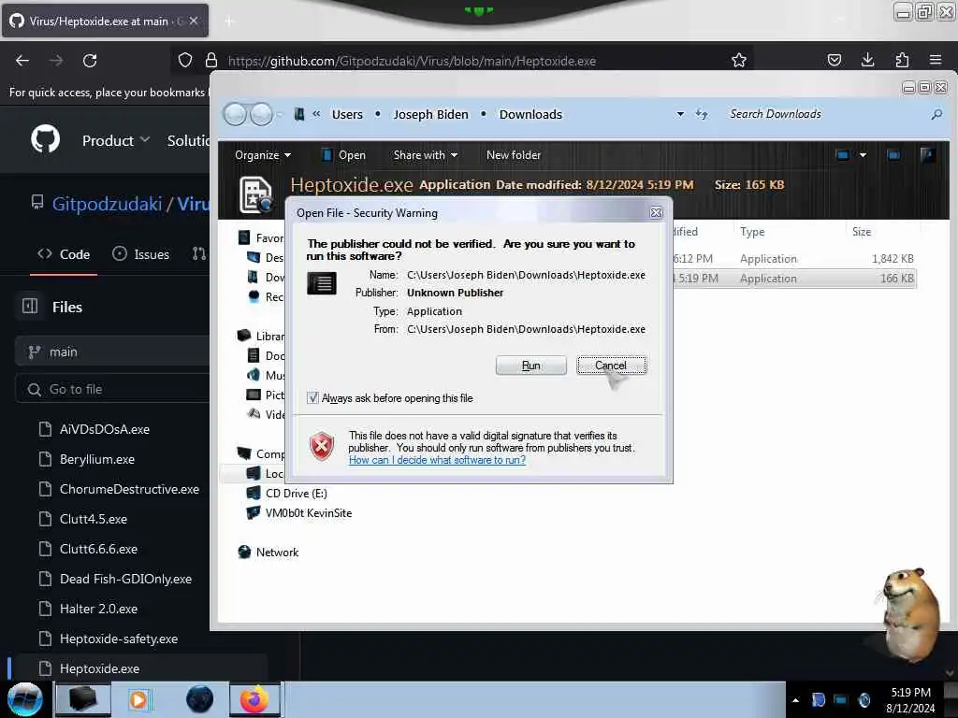Click the Go to file search field
Screen dimensions: 958x718
point(112,389)
